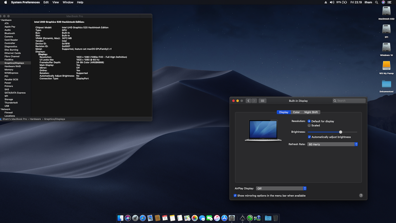
Task: Click the eject icon in menu bar
Action: point(325,2)
